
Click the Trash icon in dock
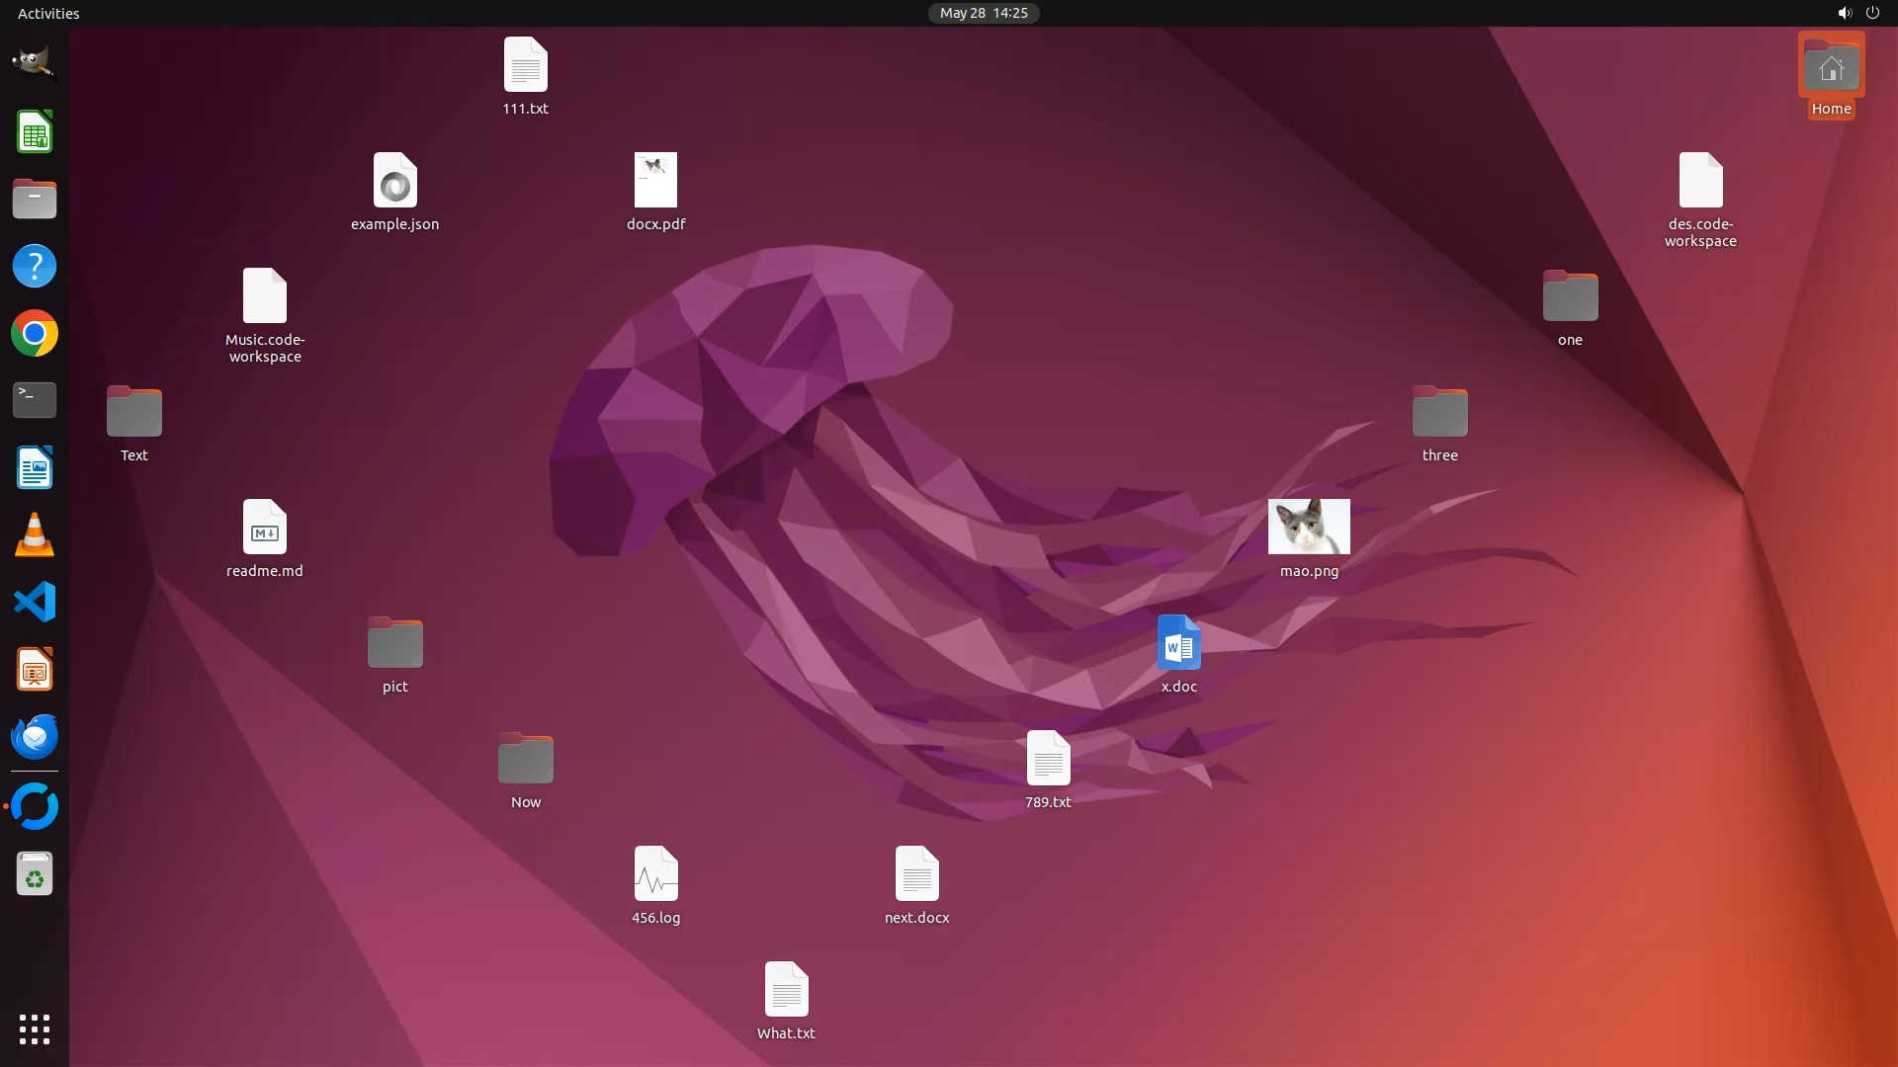pyautogui.click(x=34, y=874)
